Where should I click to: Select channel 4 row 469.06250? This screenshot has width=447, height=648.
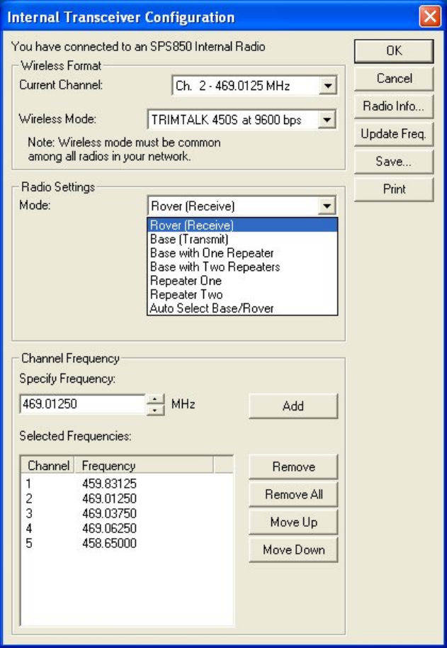(x=127, y=528)
